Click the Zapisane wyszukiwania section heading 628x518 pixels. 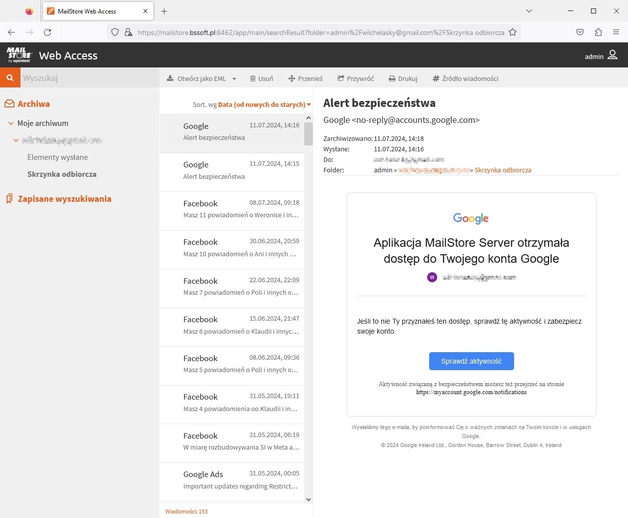click(64, 199)
